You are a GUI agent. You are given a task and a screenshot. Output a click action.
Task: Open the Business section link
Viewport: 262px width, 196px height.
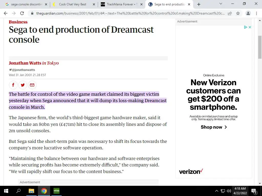click(18, 22)
